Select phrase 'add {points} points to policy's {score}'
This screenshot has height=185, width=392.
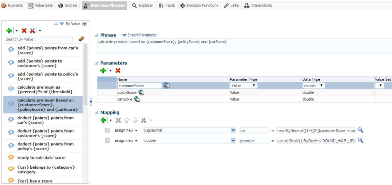(x=43, y=76)
